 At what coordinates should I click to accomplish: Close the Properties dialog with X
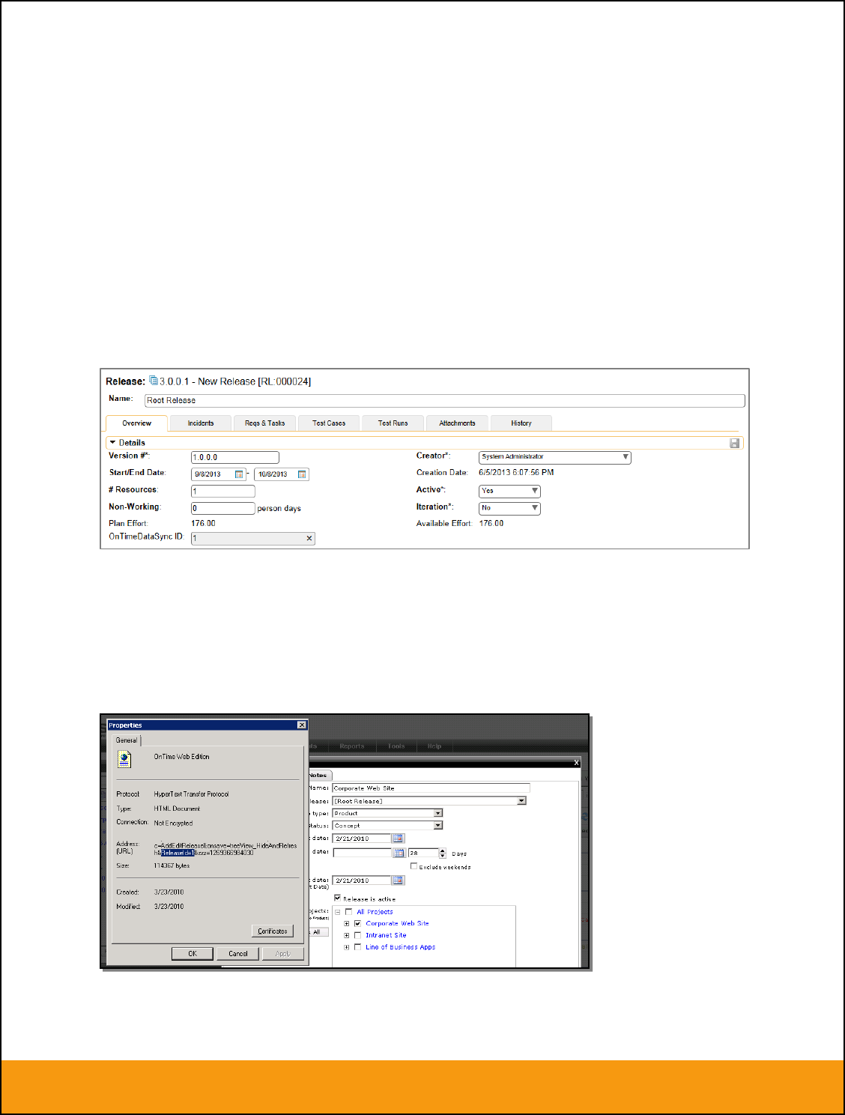click(301, 725)
